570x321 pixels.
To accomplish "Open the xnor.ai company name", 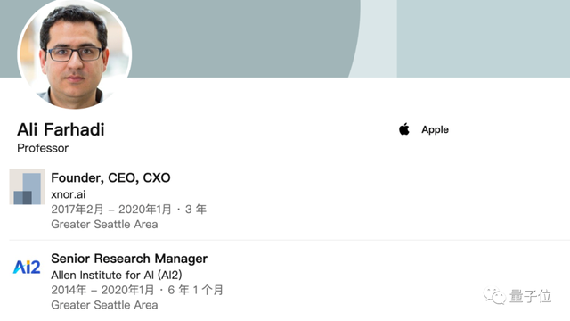I will click(69, 194).
